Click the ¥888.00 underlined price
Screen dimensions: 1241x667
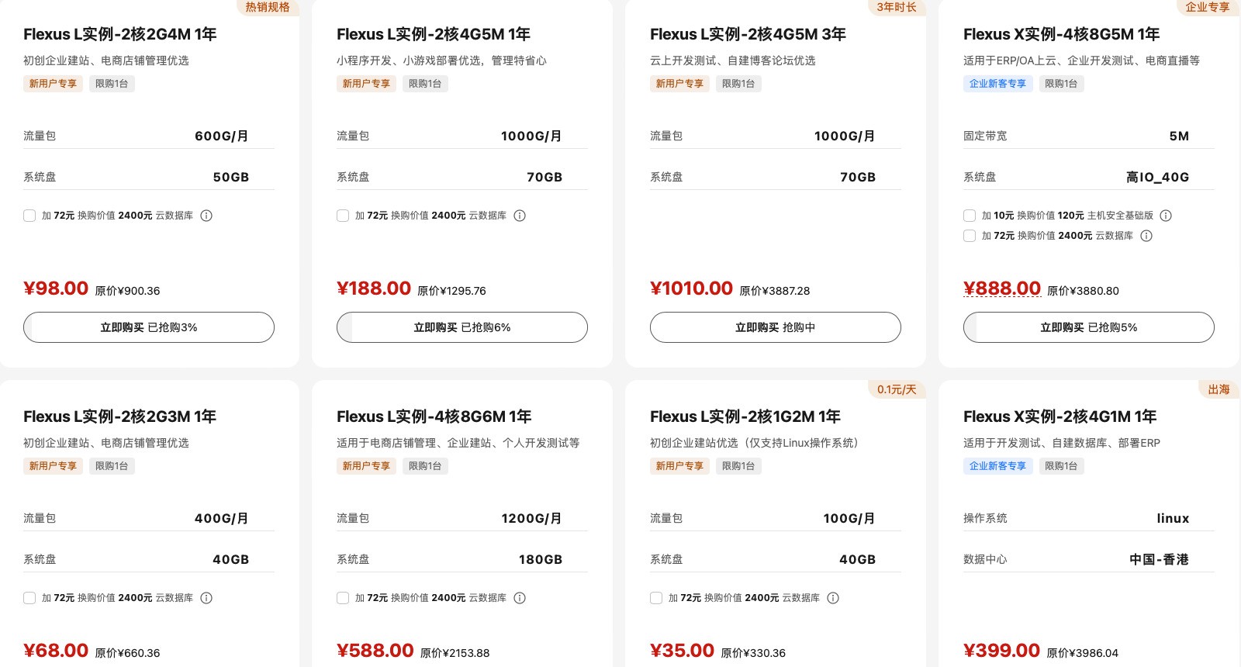(1002, 289)
